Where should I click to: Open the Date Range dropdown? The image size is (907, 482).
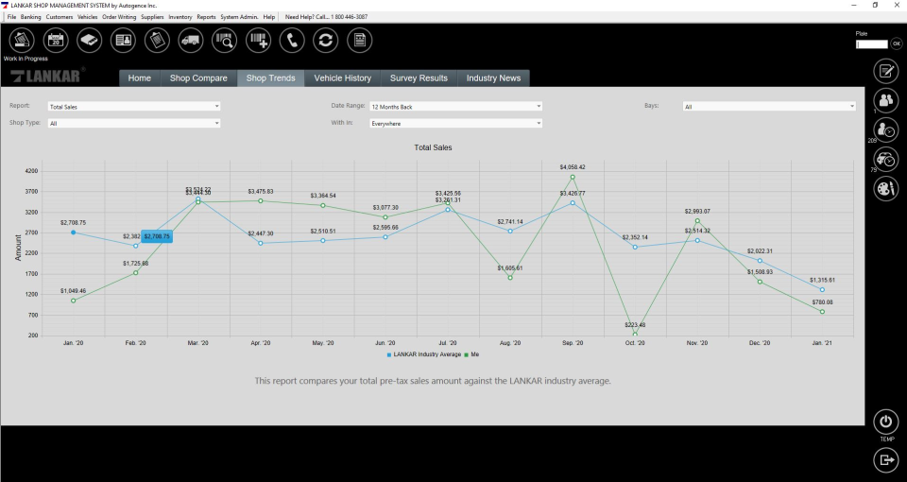click(x=455, y=107)
